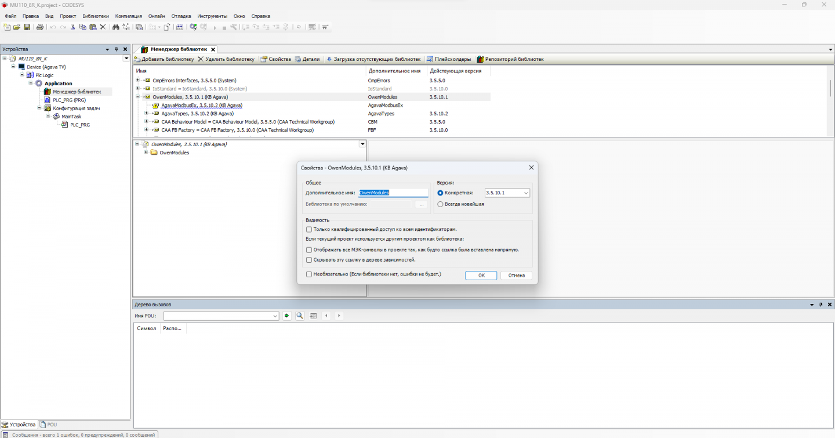The width and height of the screenshot is (835, 438).
Task: Click the IoStandard library row
Action: click(x=313, y=89)
